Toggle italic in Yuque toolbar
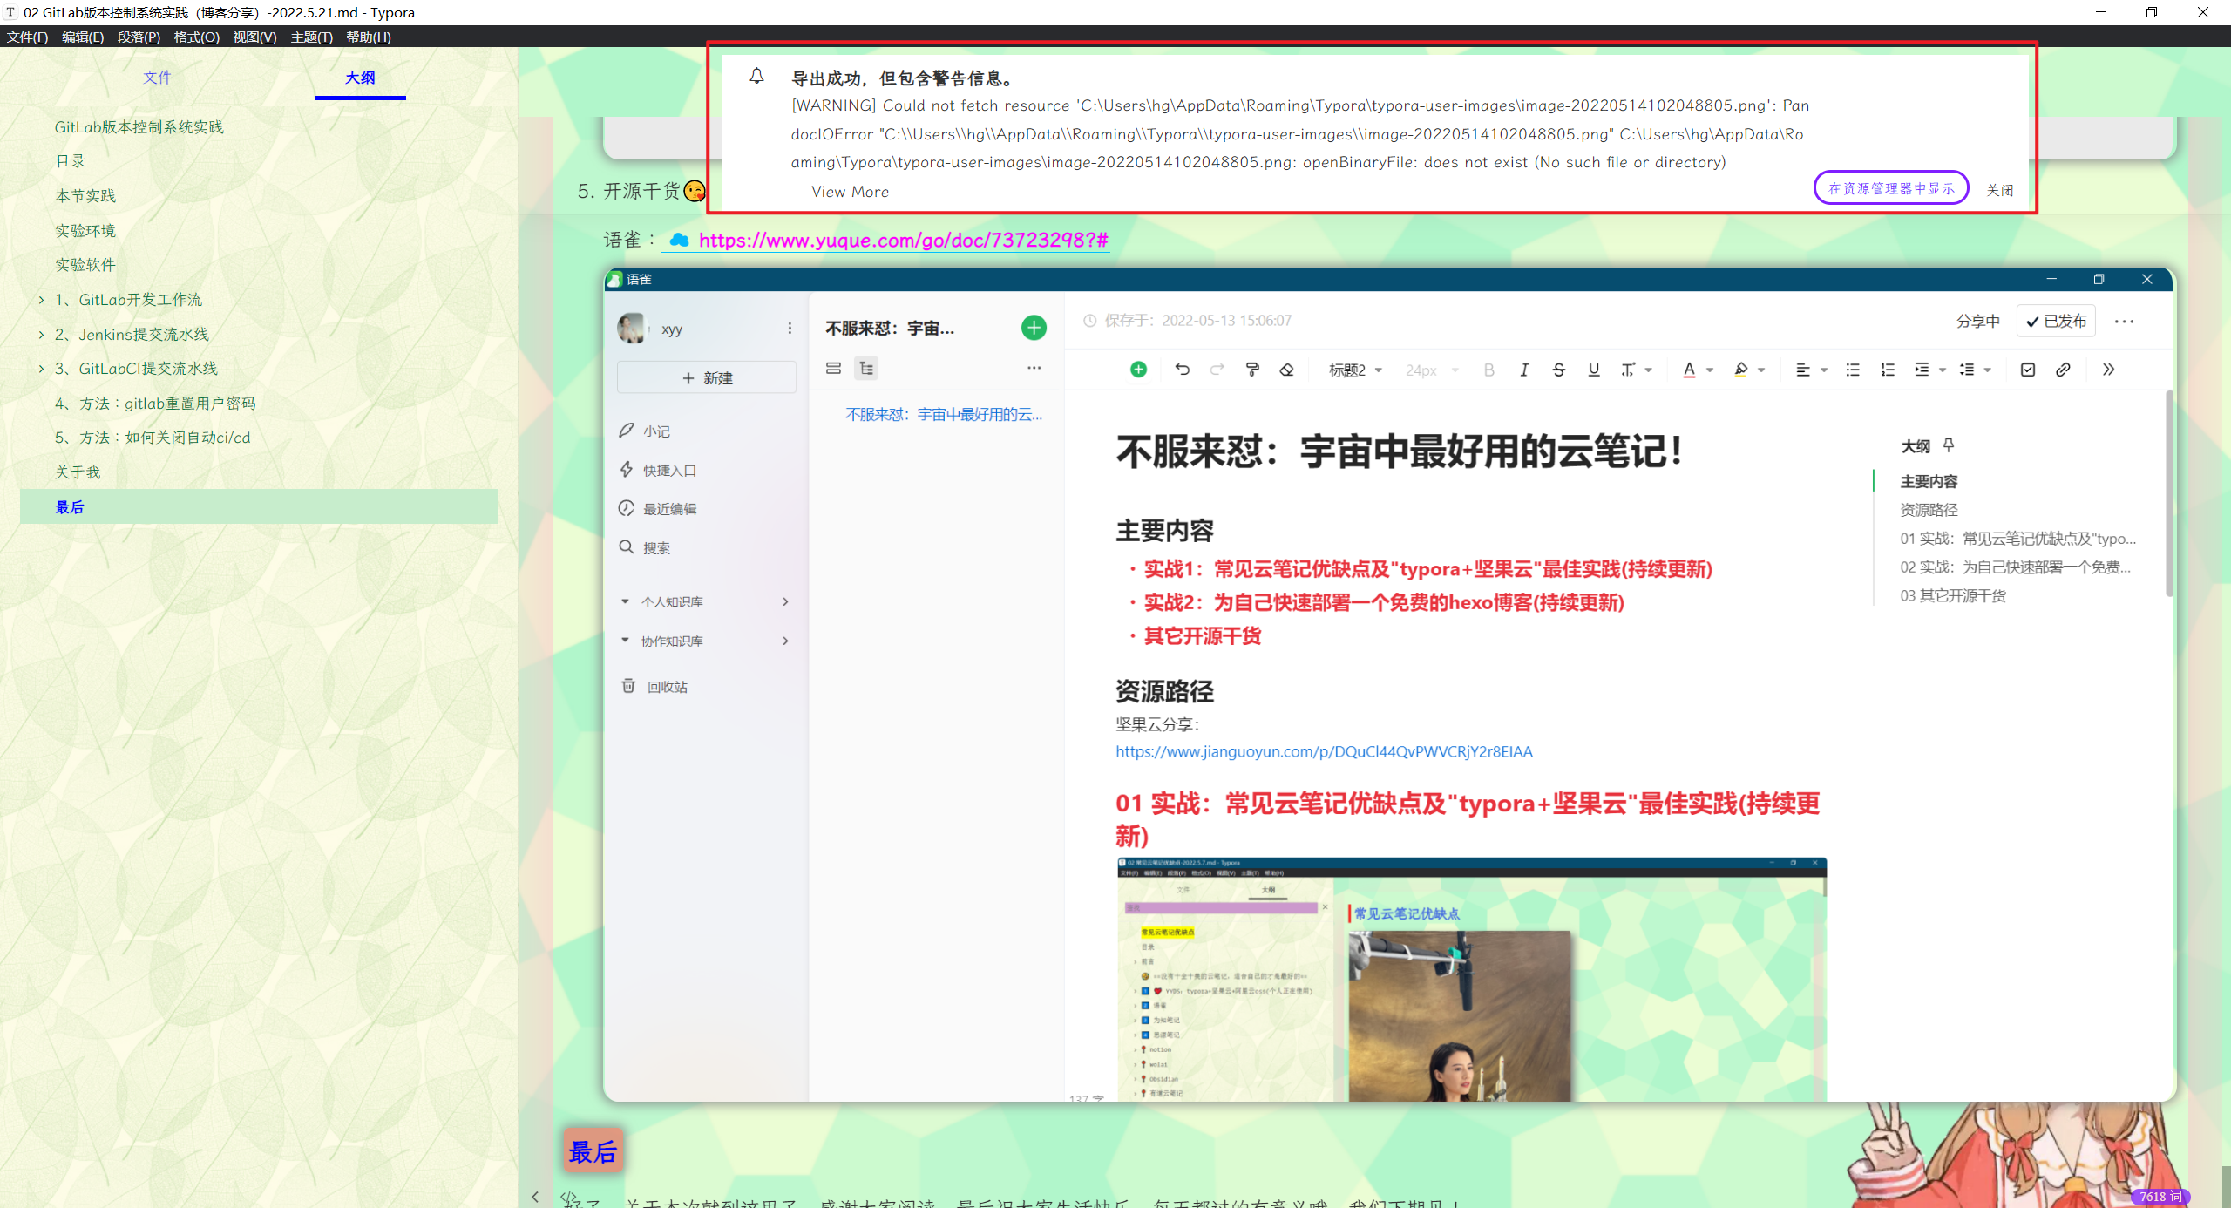 [1523, 370]
